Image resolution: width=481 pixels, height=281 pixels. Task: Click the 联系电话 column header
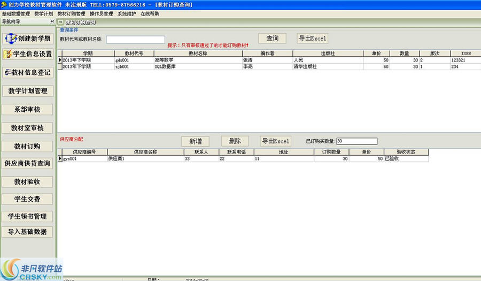[237, 152]
